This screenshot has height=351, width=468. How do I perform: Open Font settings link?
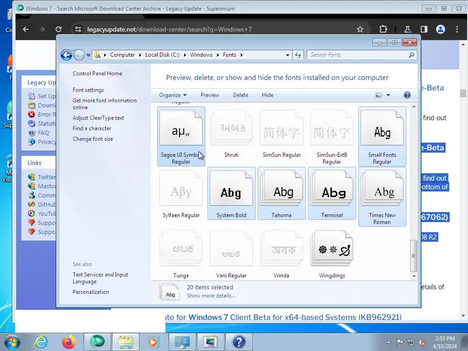pos(88,90)
